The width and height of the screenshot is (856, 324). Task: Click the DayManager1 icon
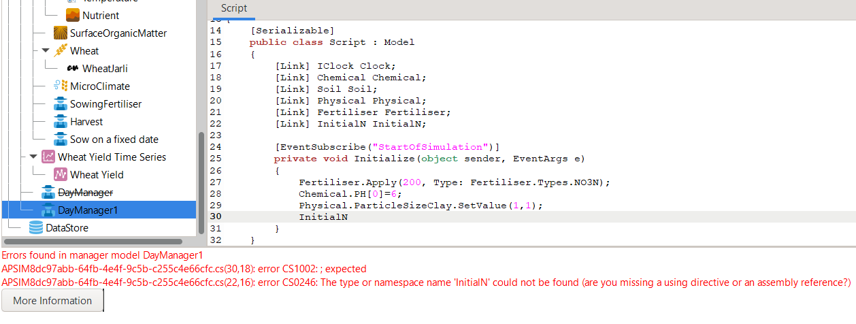pyautogui.click(x=48, y=210)
